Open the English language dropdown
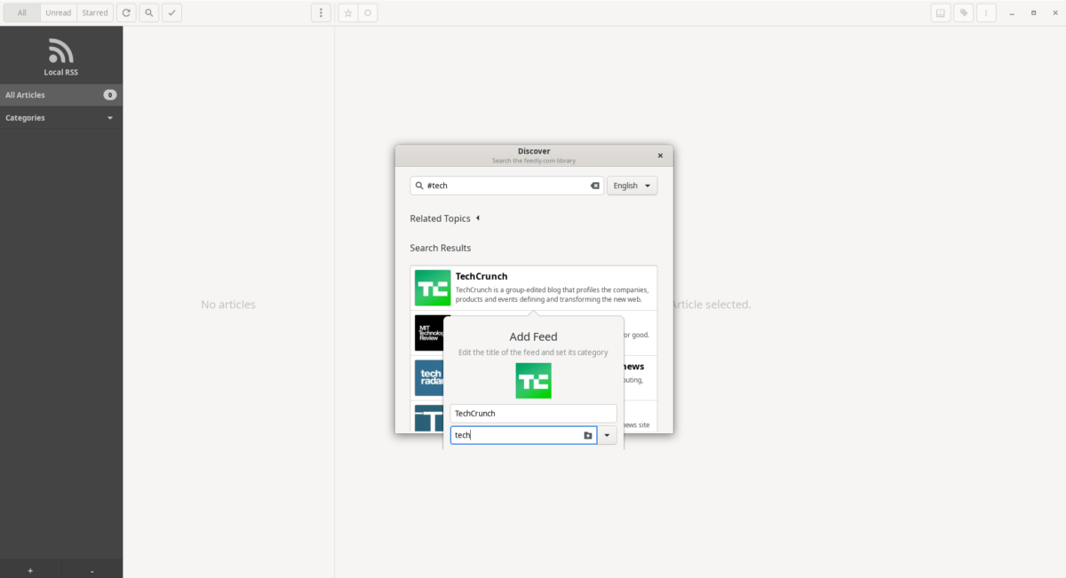 [x=632, y=186]
